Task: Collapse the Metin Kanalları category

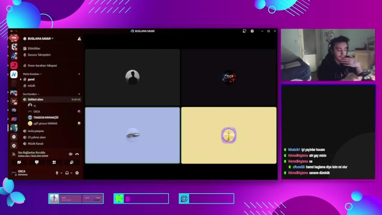Action: (32, 74)
